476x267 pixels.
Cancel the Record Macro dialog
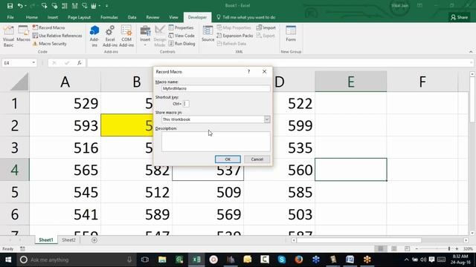(257, 159)
